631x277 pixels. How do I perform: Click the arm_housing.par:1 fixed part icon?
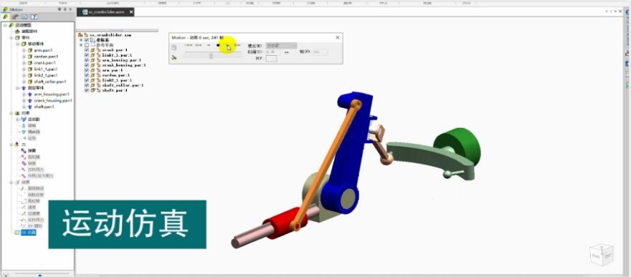tap(30, 94)
